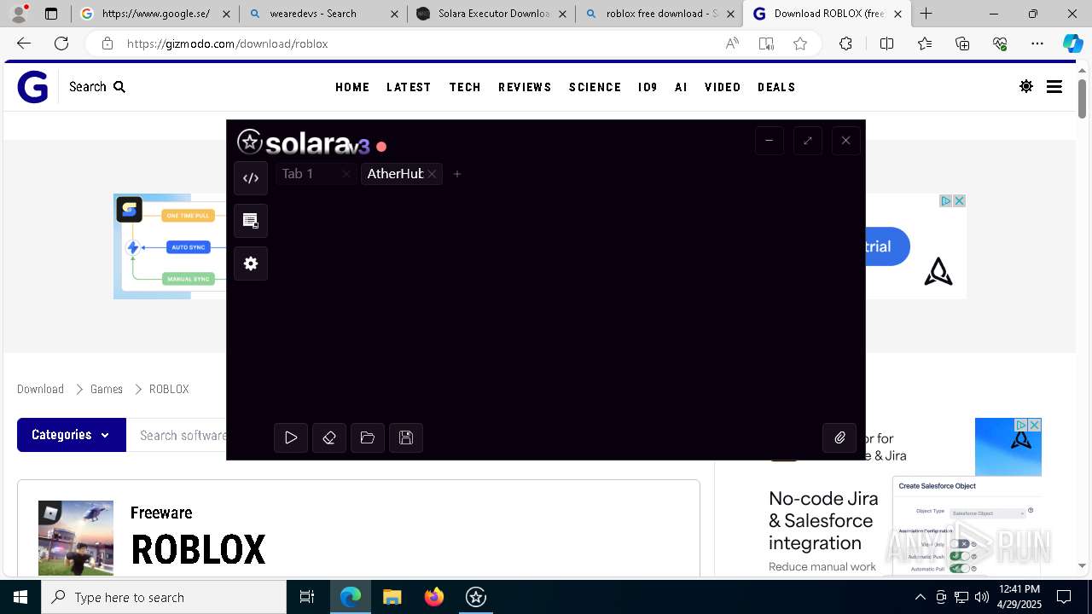Toggle Gizmodo dark mode sun icon

click(1026, 87)
